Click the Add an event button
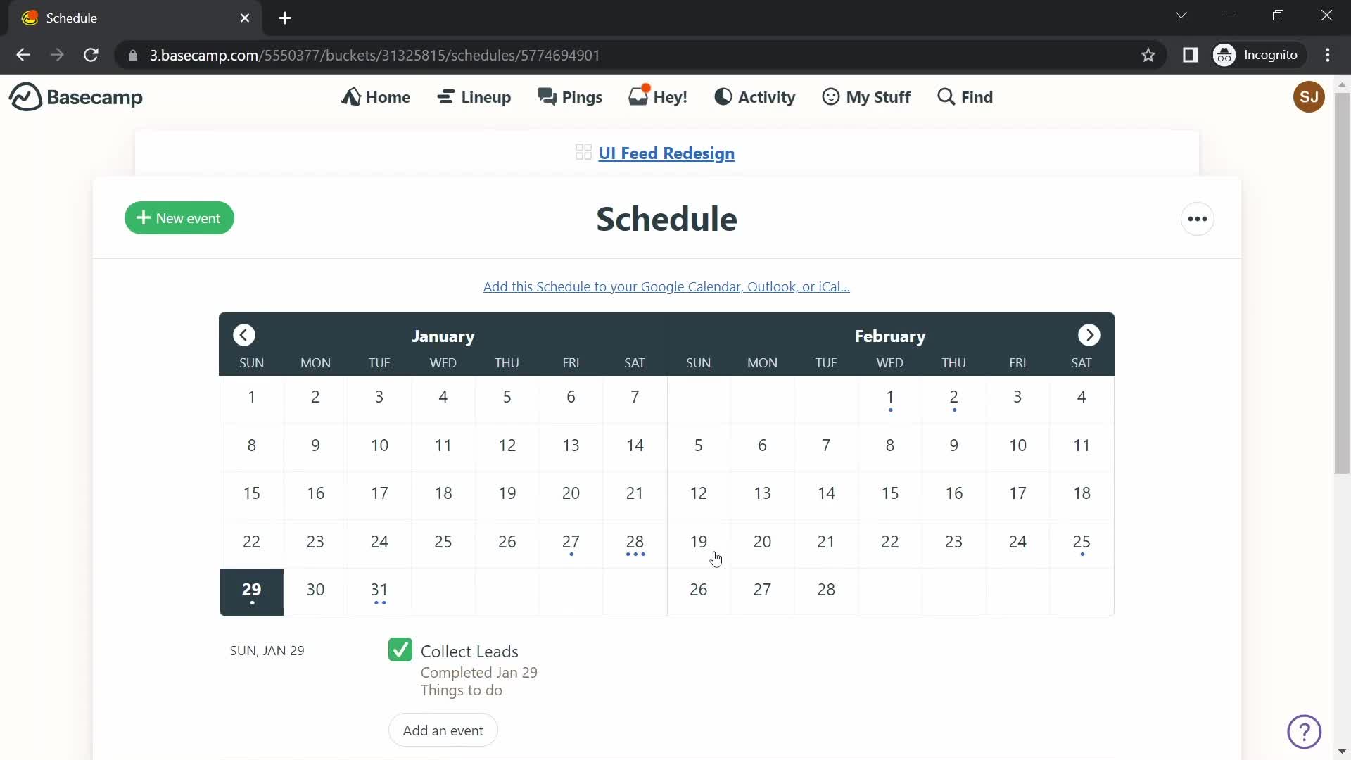 443,729
